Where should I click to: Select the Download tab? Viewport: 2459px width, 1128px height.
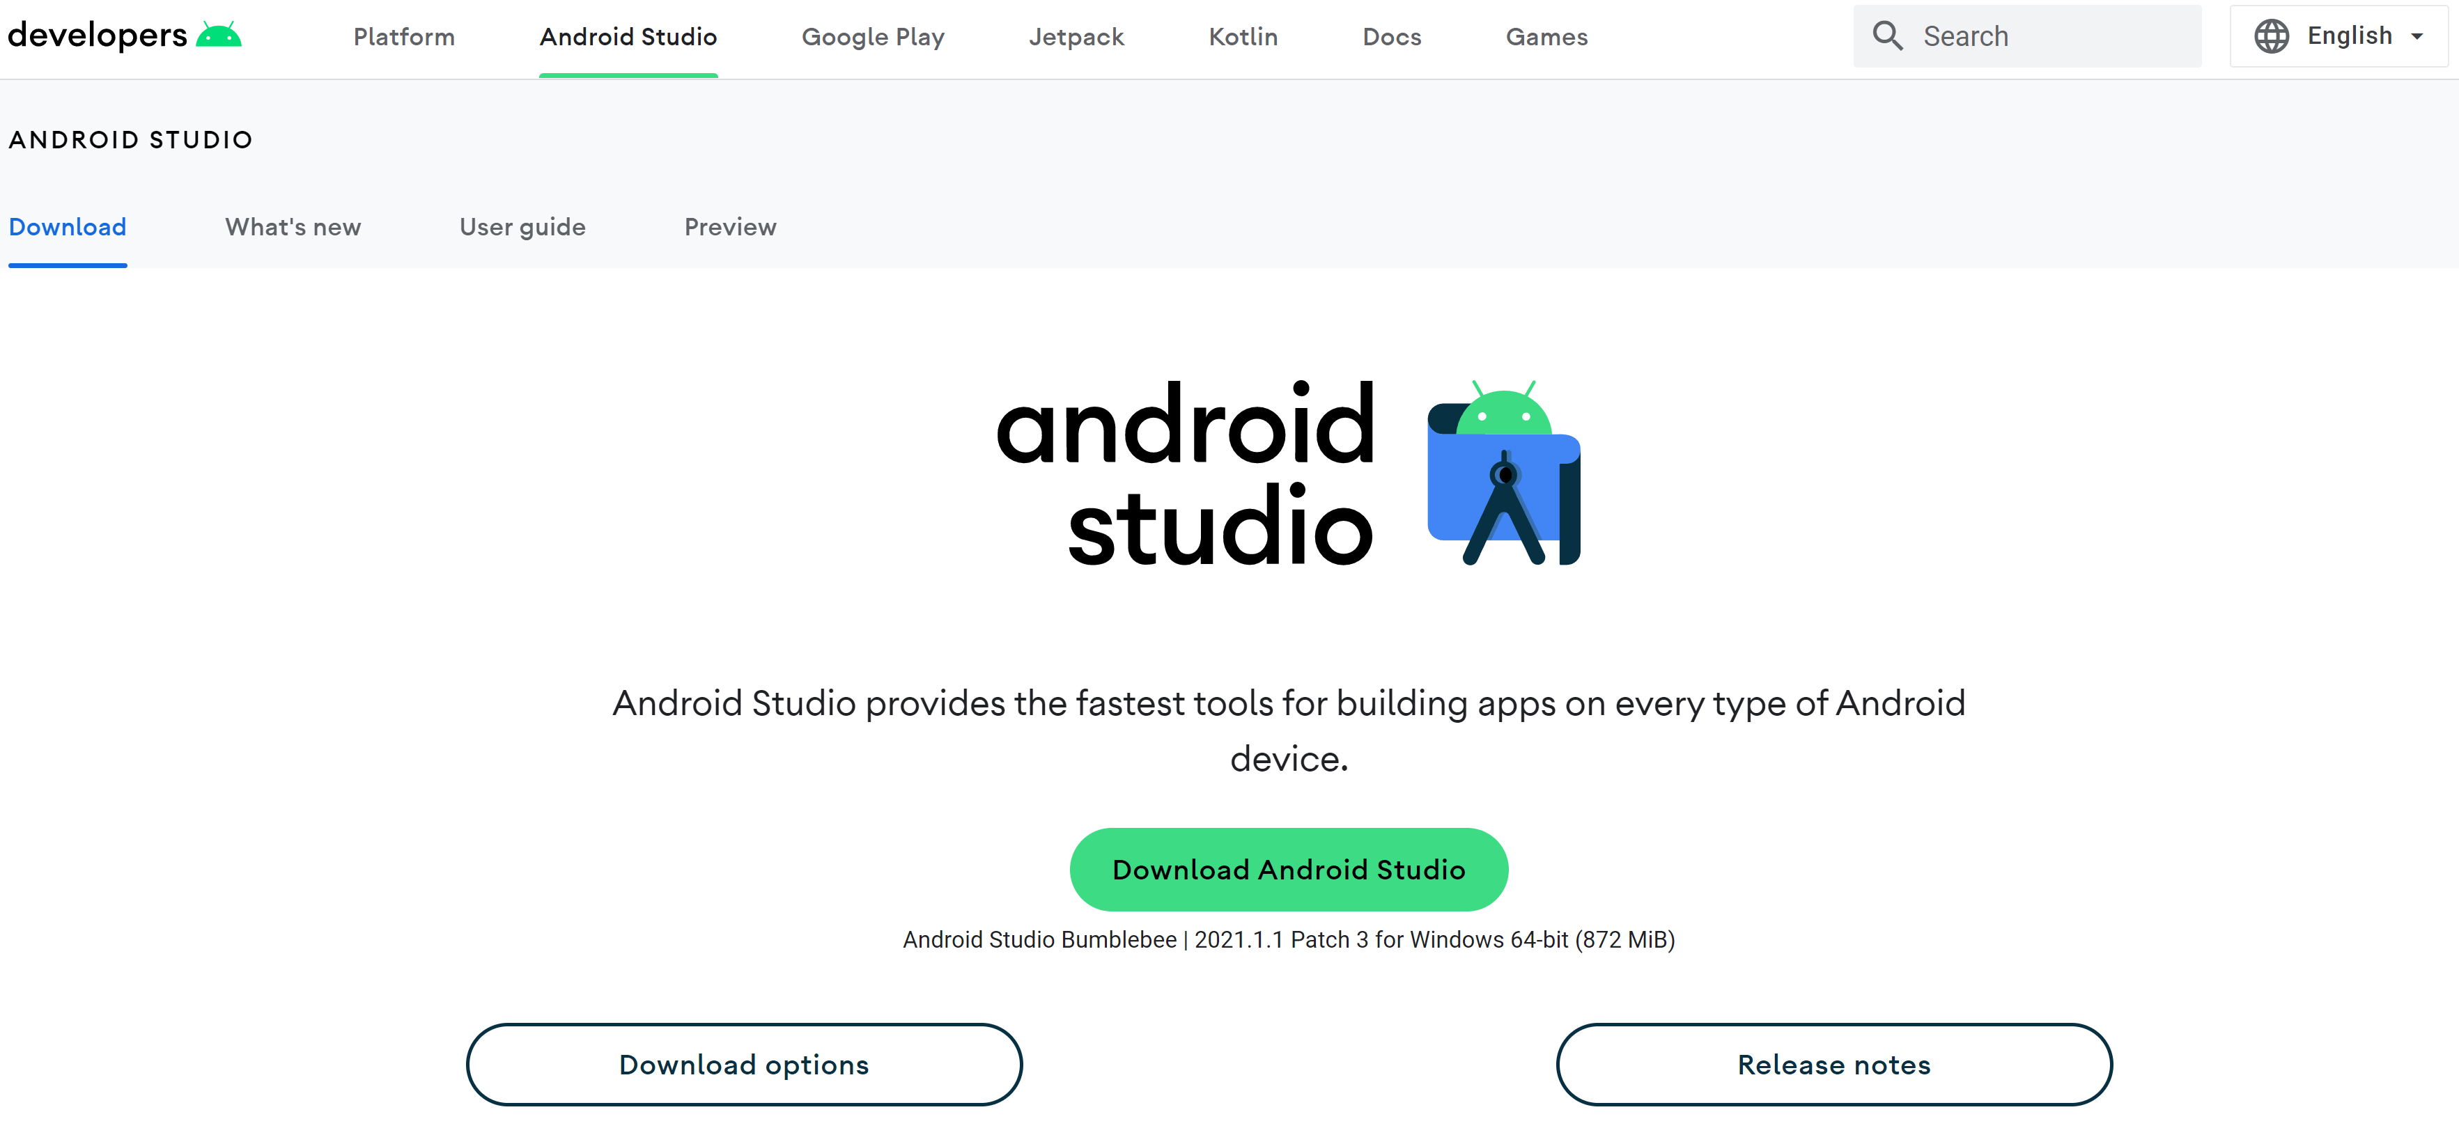(x=68, y=227)
